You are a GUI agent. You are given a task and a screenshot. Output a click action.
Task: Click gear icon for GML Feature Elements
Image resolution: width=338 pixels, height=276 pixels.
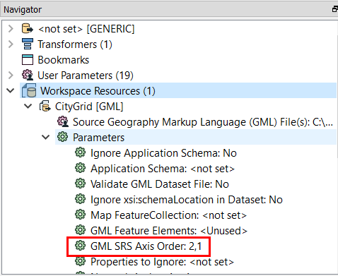[x=80, y=230]
